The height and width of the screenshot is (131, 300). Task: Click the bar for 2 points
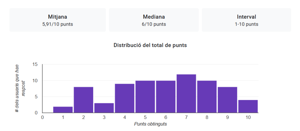click(83, 100)
